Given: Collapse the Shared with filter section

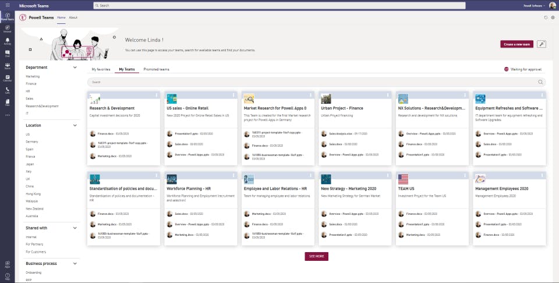Looking at the screenshot, I should click(75, 228).
